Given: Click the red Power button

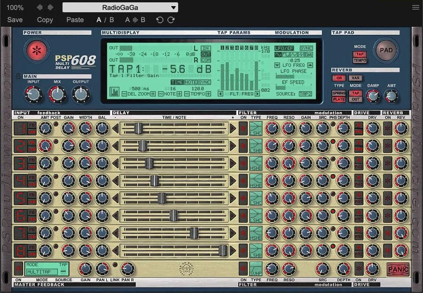Looking at the screenshot, I should pos(37,50).
